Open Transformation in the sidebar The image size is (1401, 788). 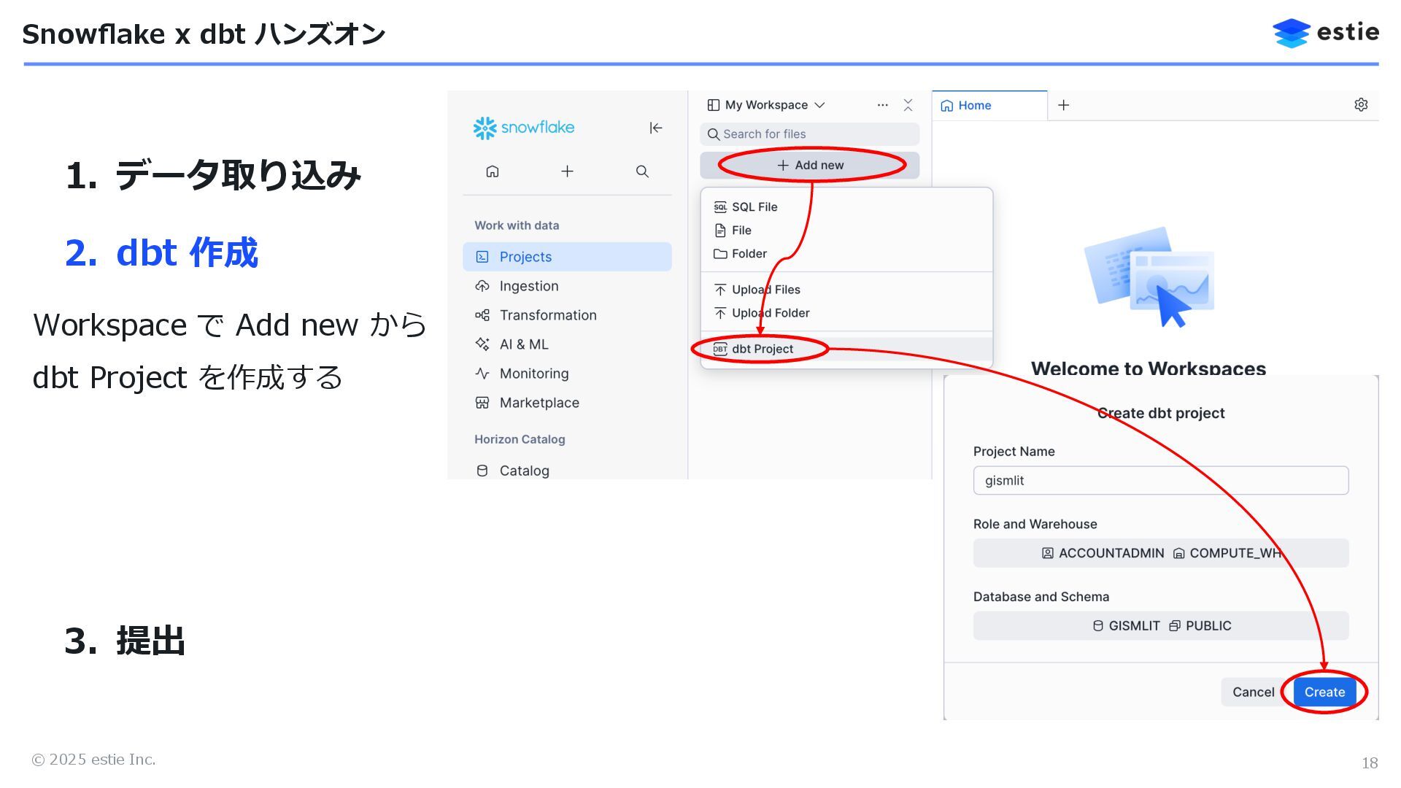coord(547,315)
